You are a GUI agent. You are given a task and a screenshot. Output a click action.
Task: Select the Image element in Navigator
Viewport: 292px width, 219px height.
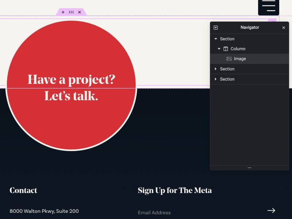250,59
